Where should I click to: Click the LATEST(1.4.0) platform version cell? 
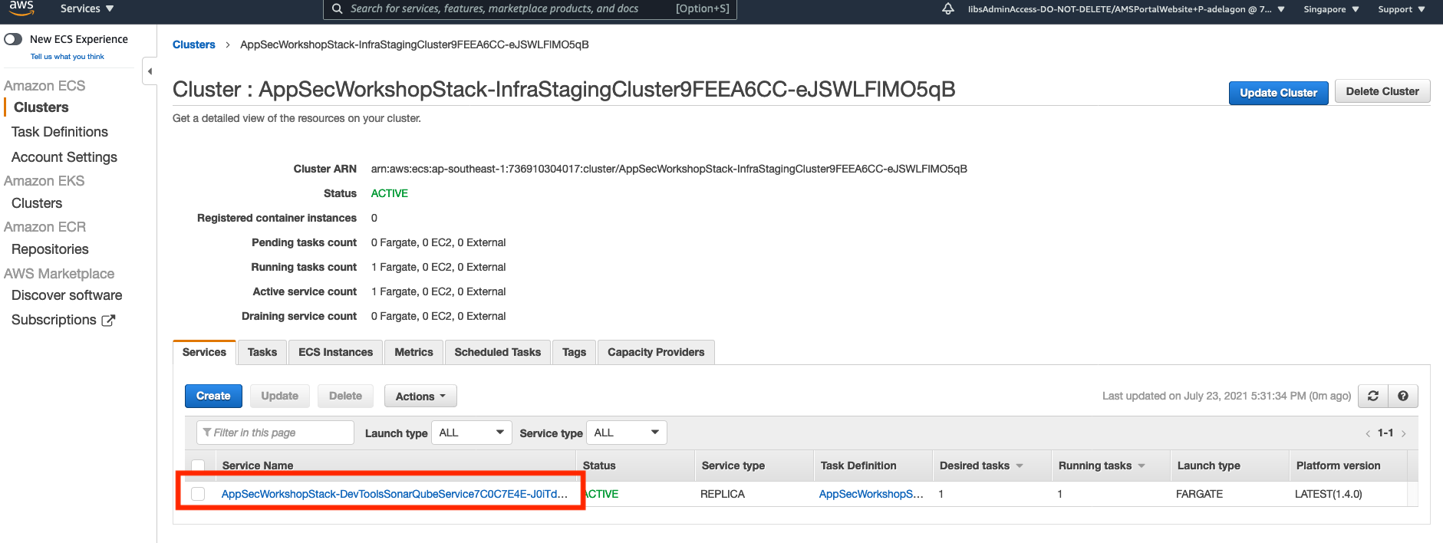(1329, 494)
